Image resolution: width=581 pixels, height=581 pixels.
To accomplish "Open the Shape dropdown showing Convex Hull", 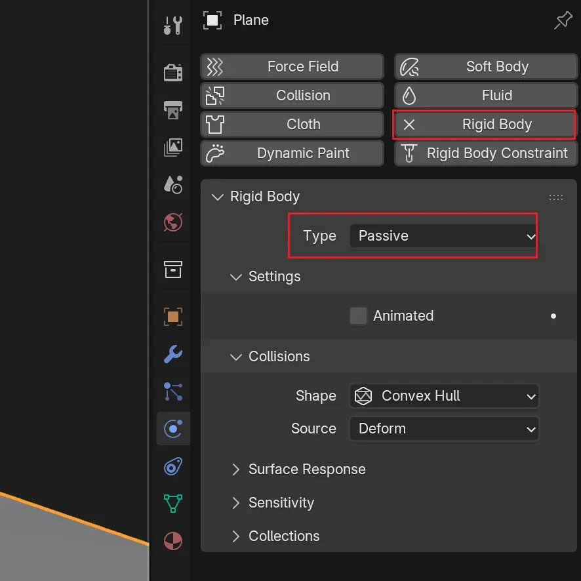I will pyautogui.click(x=444, y=396).
